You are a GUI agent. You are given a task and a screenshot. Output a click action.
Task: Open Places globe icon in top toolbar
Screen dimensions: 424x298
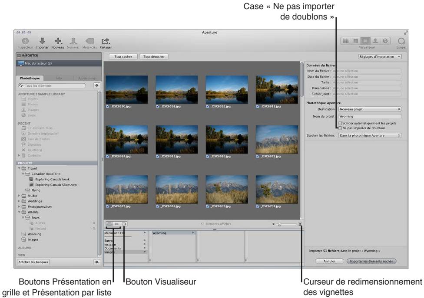(385, 41)
